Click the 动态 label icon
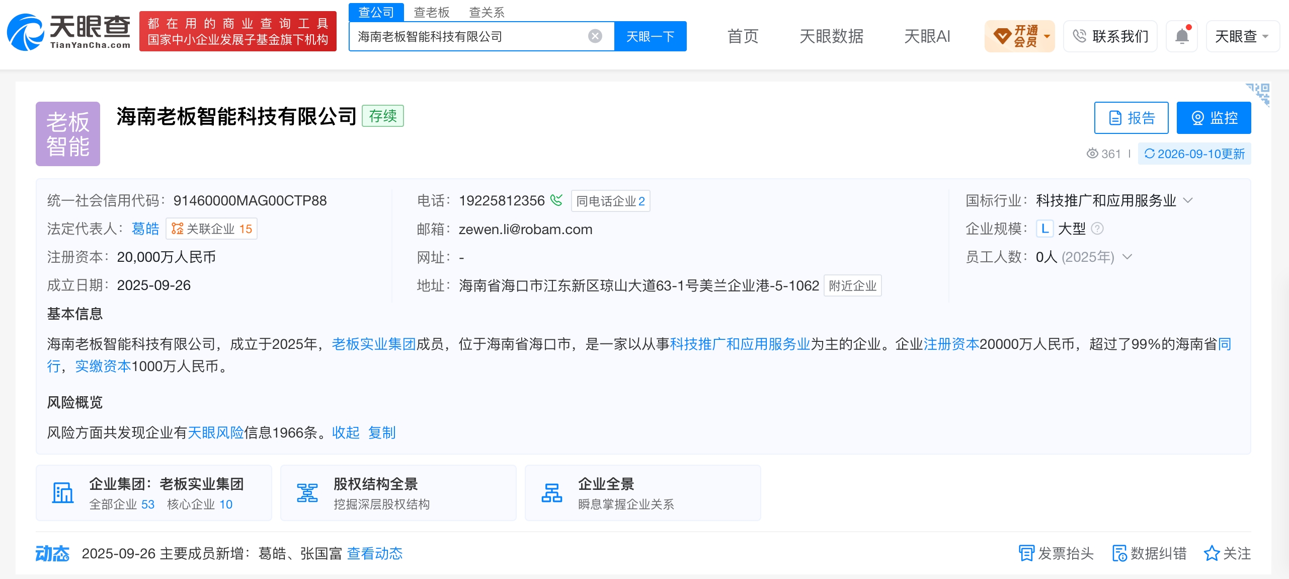Viewport: 1289px width, 579px height. [x=52, y=553]
